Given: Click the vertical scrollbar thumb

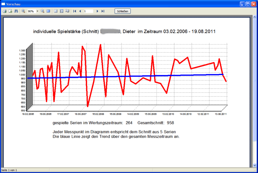Looking at the screenshot, I should click(x=255, y=80).
